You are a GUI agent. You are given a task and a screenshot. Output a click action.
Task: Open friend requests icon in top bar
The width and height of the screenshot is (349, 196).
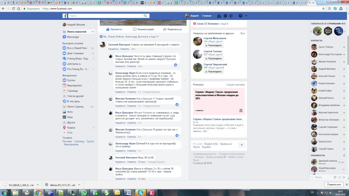219,16
